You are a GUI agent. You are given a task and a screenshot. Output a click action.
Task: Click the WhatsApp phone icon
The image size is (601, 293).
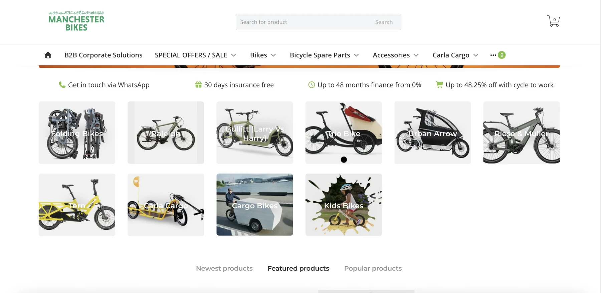coord(62,85)
